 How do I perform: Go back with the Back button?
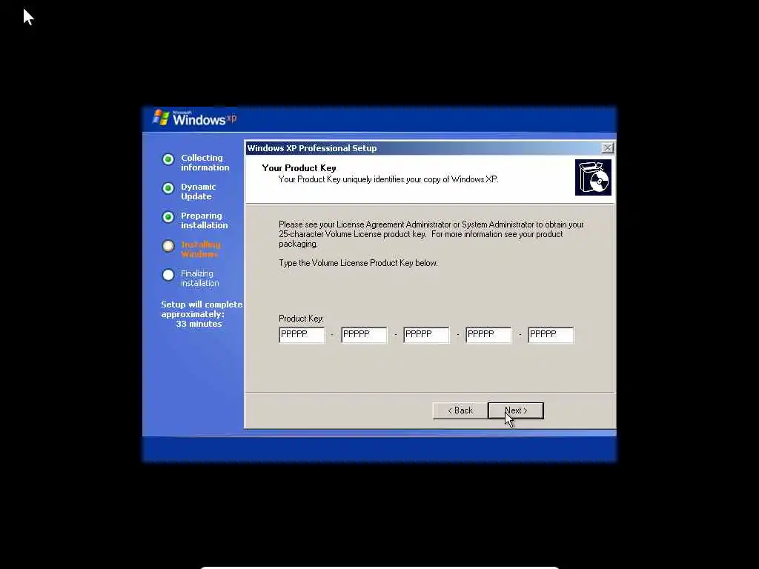point(460,410)
